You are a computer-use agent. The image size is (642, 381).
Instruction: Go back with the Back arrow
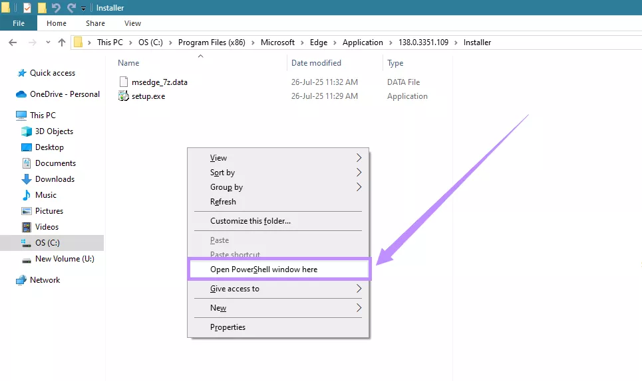click(13, 42)
